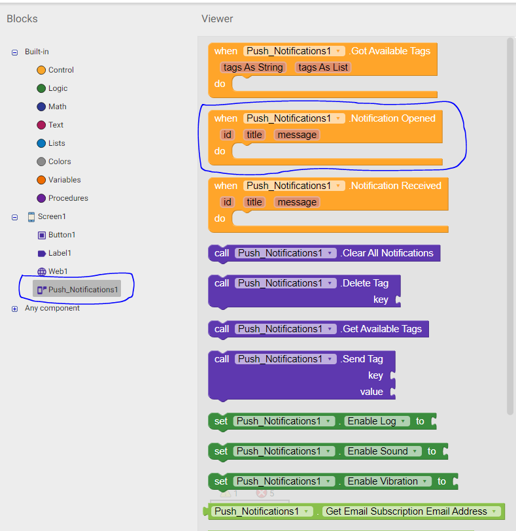Click the Label1 component icon
The height and width of the screenshot is (531, 516).
point(42,253)
